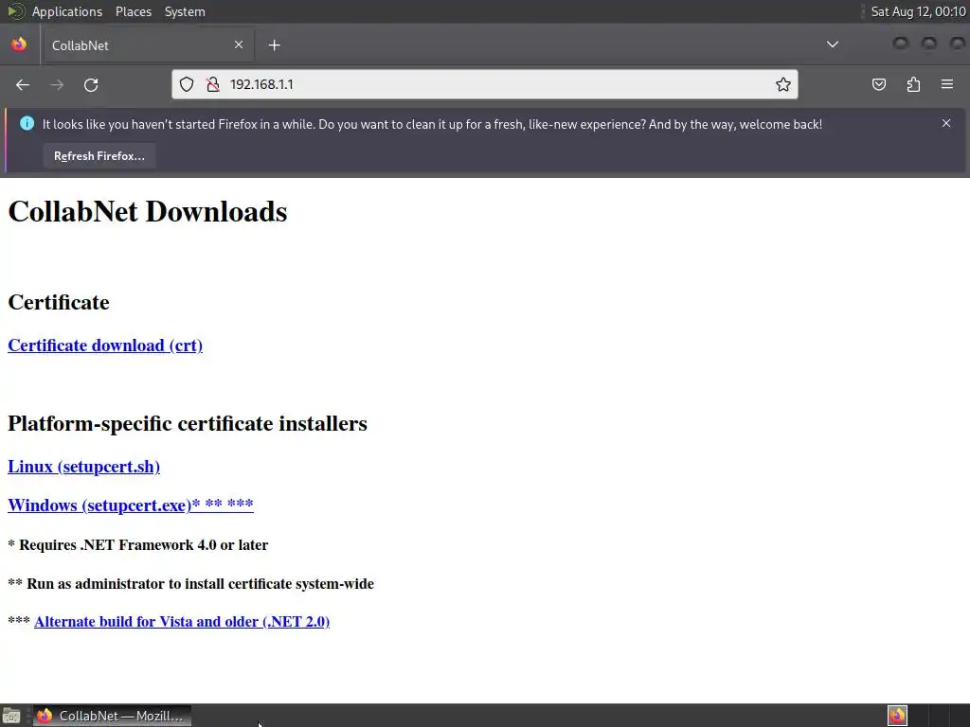Viewport: 970px width, 727px height.
Task: Close the CollabNet tab
Action: [239, 44]
